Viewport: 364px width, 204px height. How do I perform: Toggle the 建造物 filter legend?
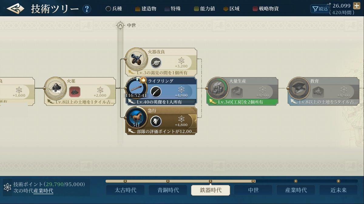[x=146, y=9]
